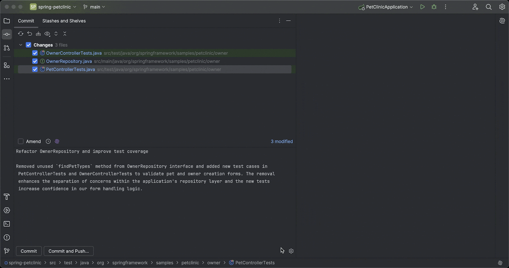Click PetControllerTests breadcrumb in navigation bar

pos(252,263)
